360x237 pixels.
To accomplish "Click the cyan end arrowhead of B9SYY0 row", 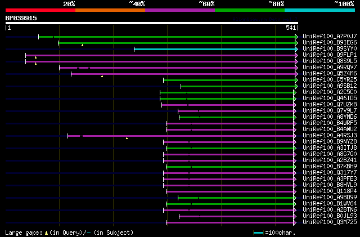I will (x=296, y=49).
